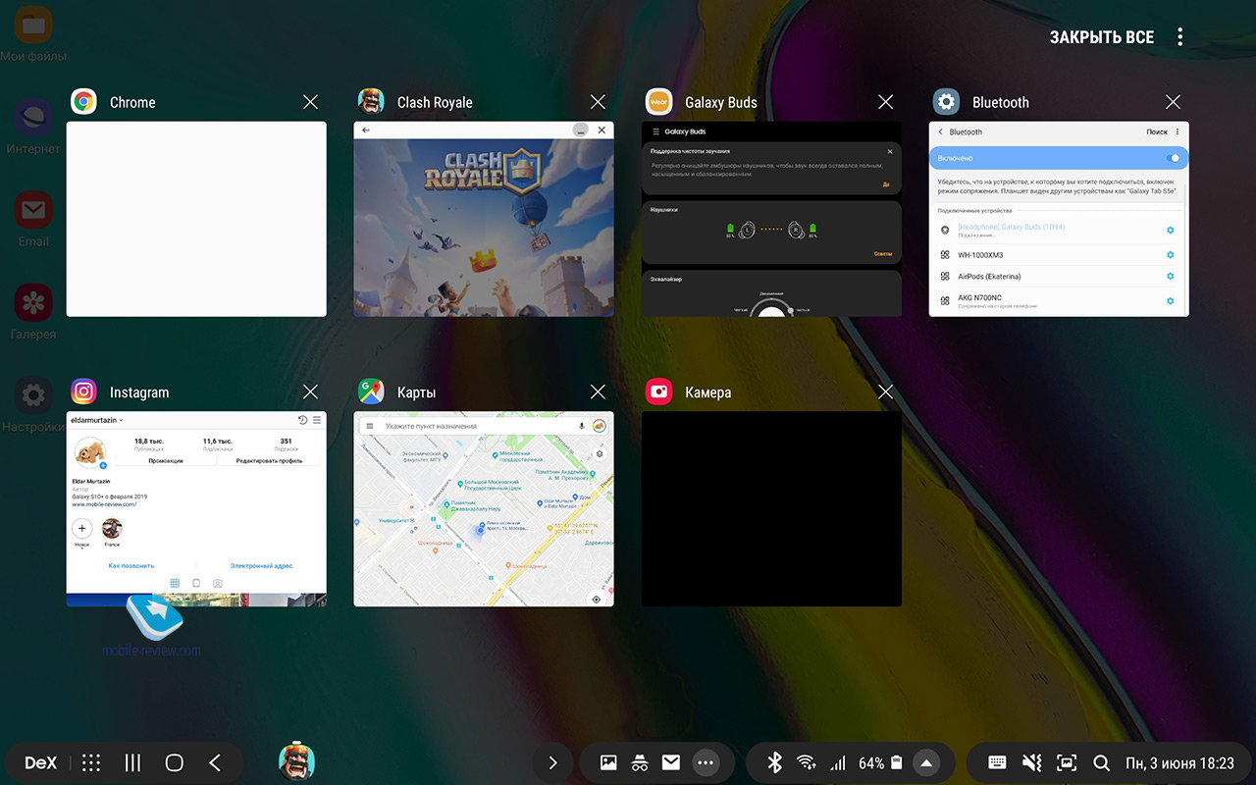Click the Chrome card title text
This screenshot has width=1256, height=785.
pyautogui.click(x=132, y=102)
